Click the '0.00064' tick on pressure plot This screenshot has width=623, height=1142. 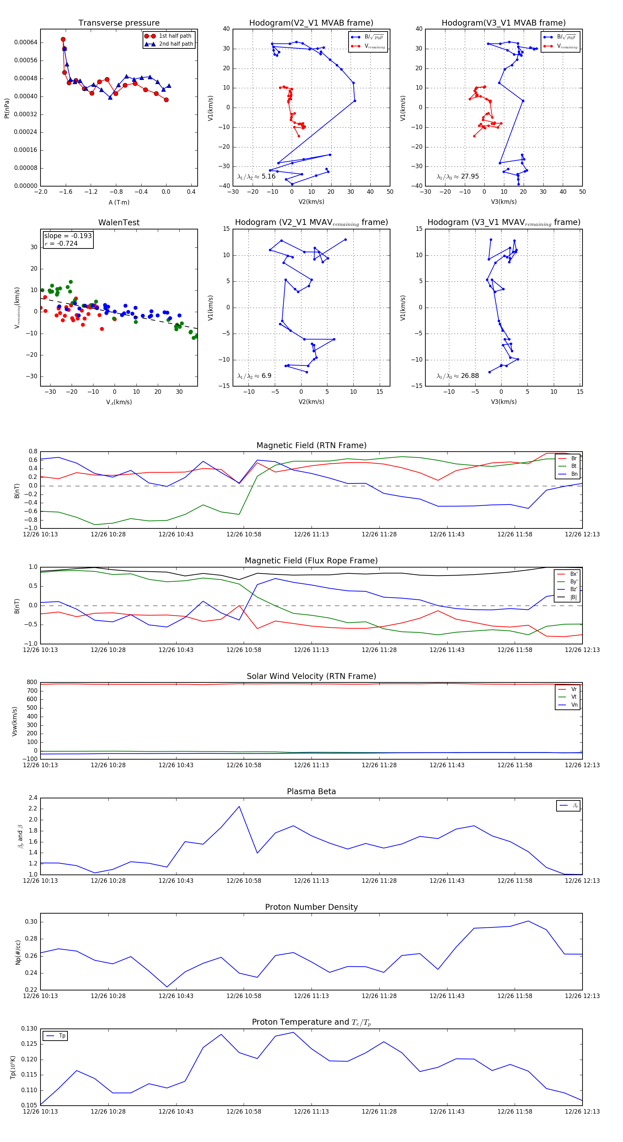point(26,43)
